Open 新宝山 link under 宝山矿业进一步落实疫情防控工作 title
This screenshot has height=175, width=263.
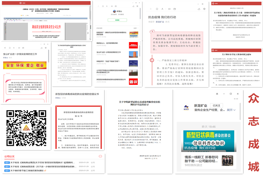pos(6,57)
